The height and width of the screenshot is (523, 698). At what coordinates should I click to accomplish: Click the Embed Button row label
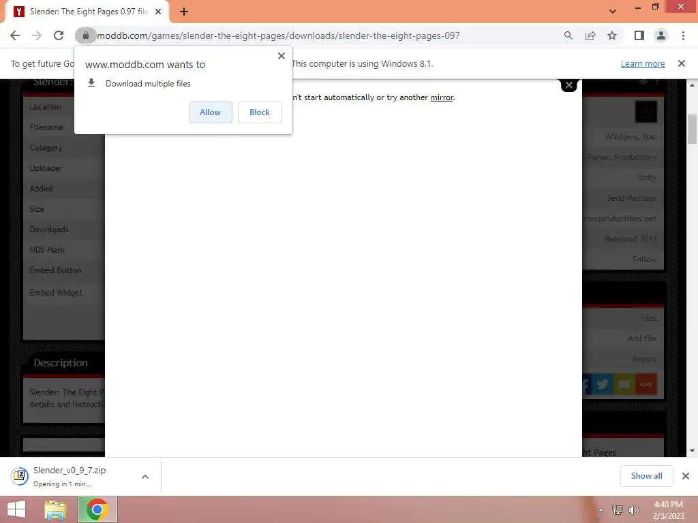pos(55,270)
